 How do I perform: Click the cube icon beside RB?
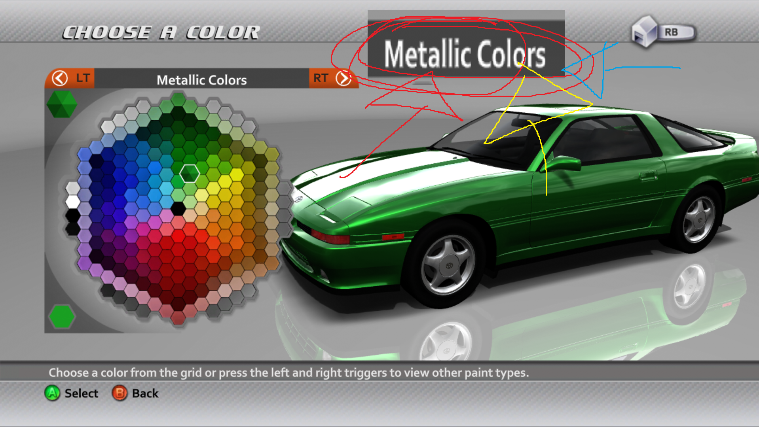tap(644, 32)
